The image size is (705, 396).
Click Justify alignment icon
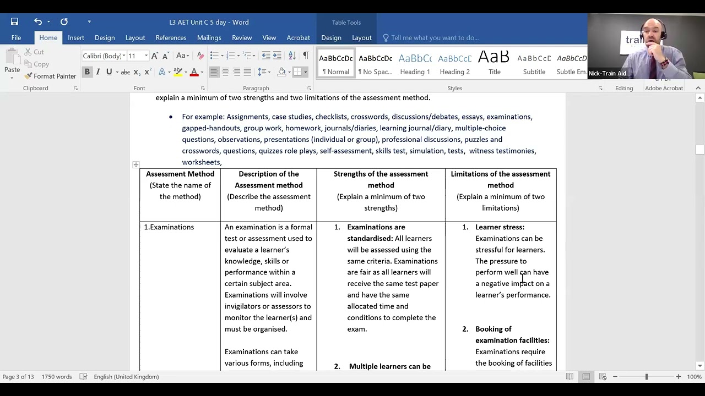pyautogui.click(x=247, y=72)
